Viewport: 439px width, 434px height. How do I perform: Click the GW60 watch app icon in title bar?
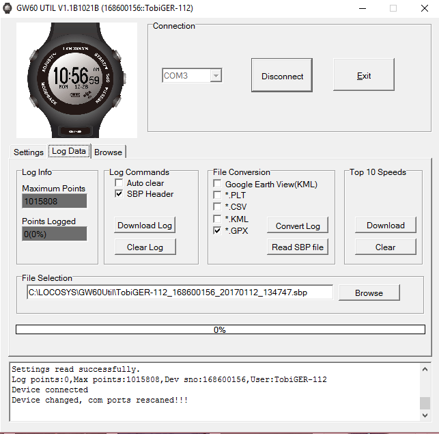[x=8, y=8]
